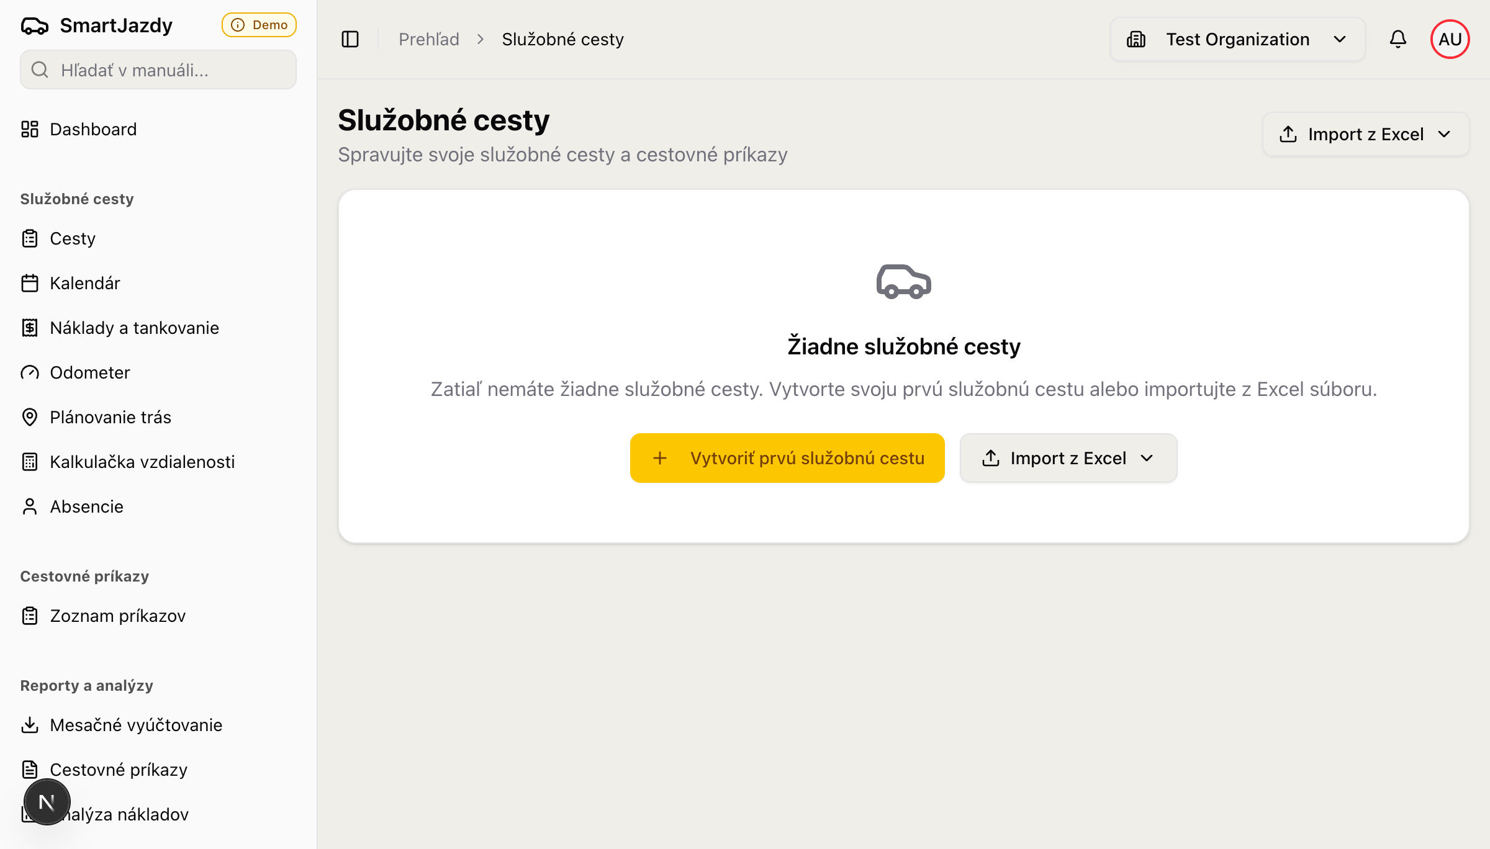Screen dimensions: 1490x849
Task: Open the Kalendár calendar page
Action: coord(84,283)
